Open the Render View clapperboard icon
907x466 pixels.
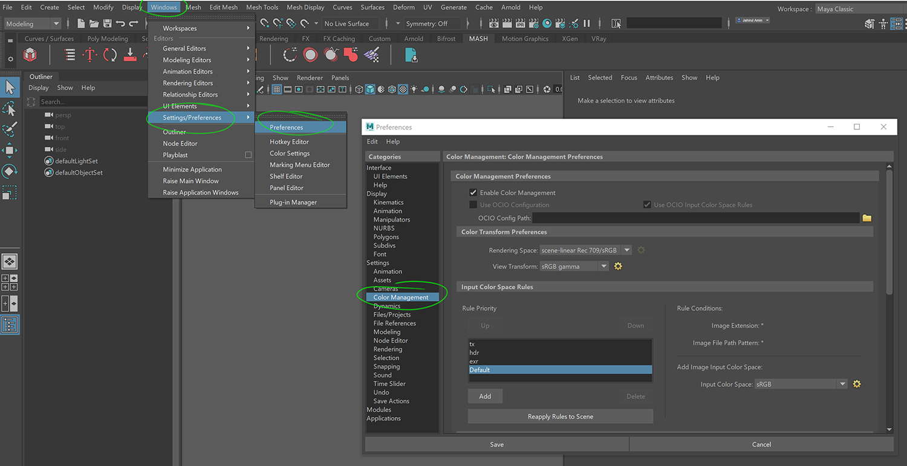pyautogui.click(x=493, y=24)
